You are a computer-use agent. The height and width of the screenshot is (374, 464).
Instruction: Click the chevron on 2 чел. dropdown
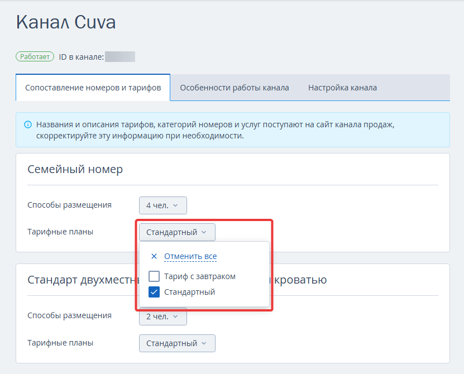tap(175, 317)
